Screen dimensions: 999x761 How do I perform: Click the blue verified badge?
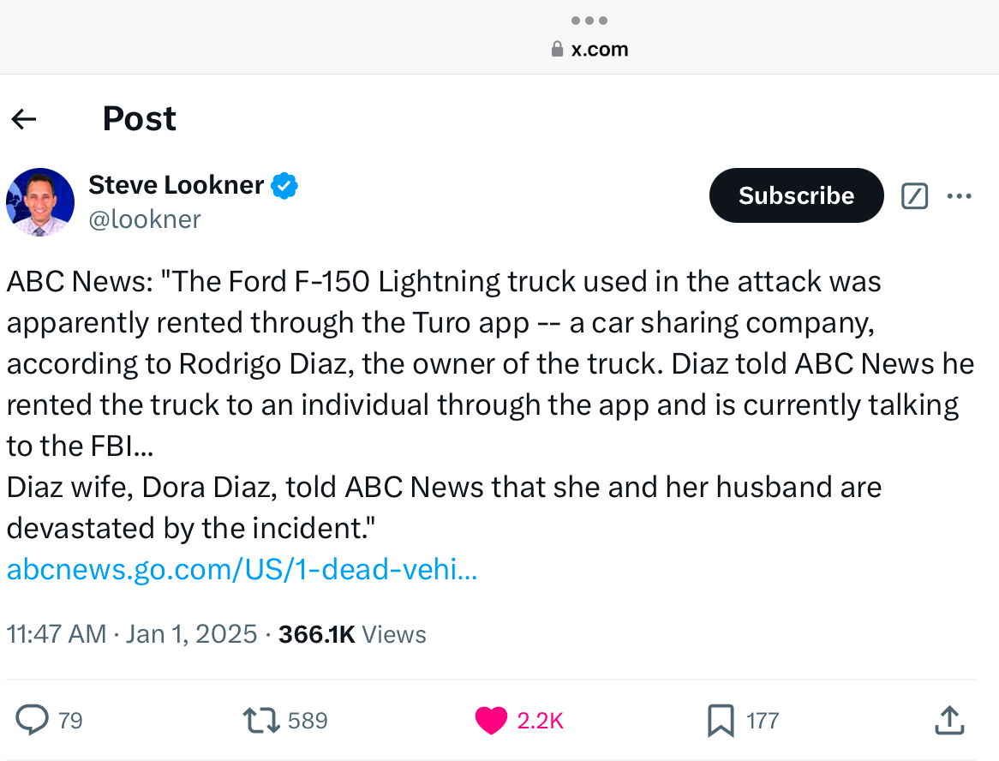pos(284,185)
